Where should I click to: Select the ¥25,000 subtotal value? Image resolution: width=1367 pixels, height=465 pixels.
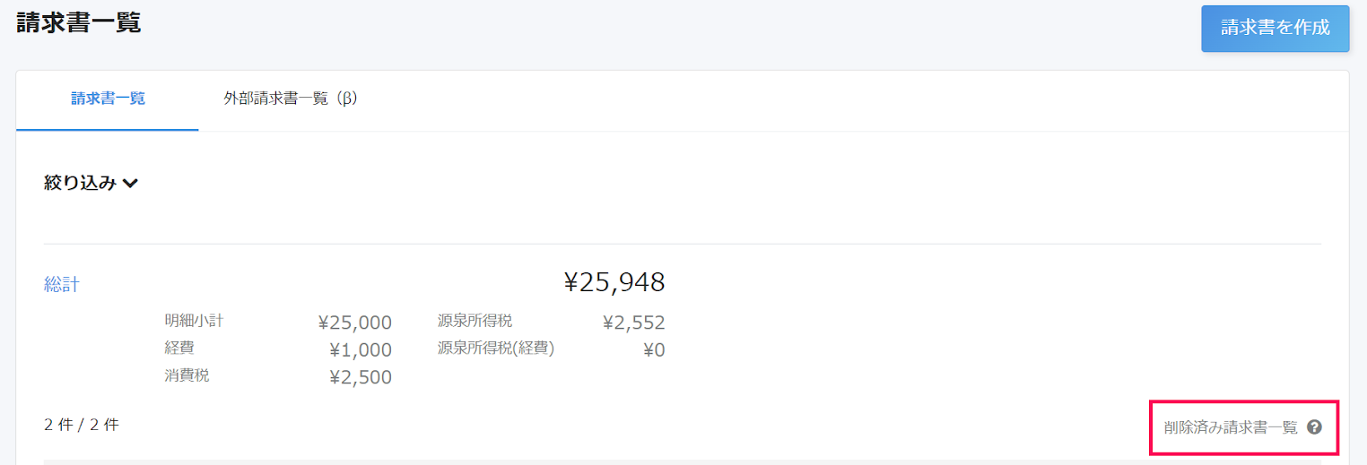pos(355,323)
